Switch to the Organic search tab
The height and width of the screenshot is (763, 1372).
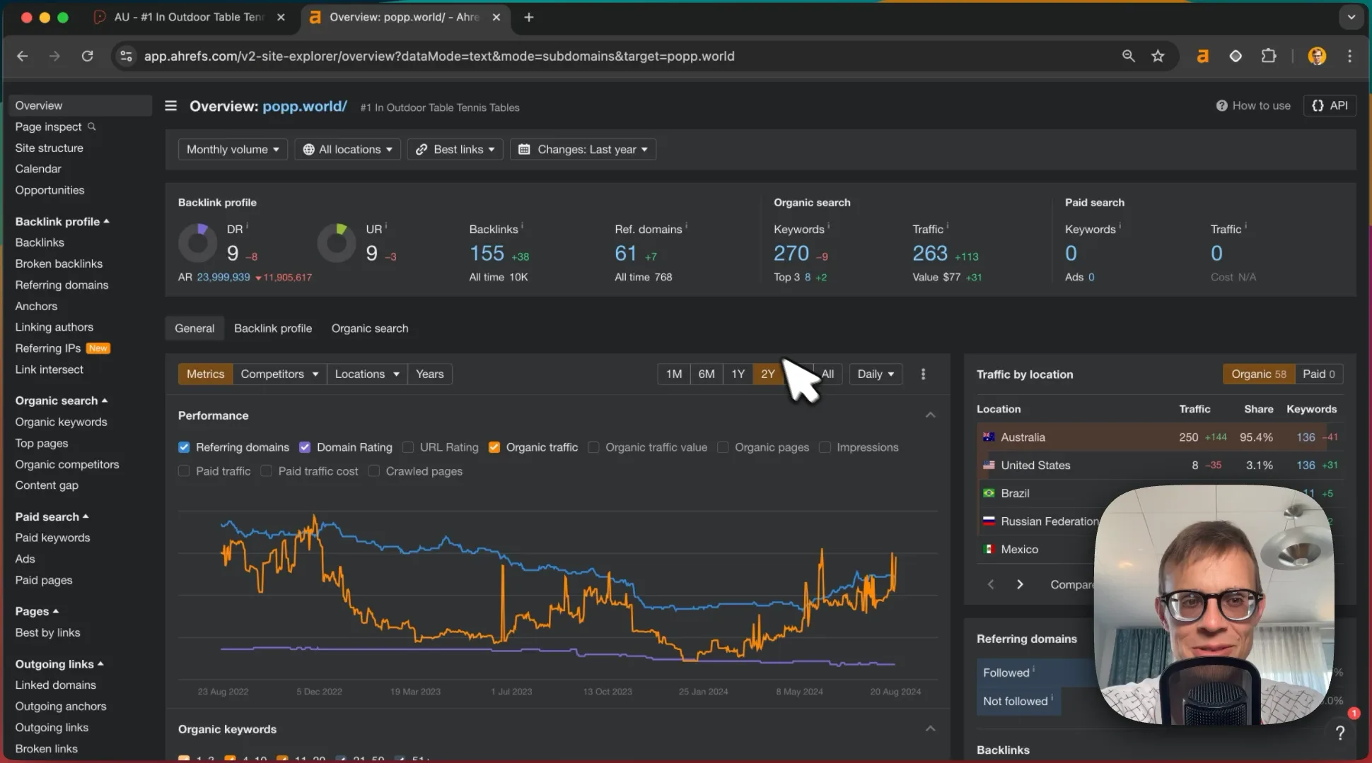point(370,329)
